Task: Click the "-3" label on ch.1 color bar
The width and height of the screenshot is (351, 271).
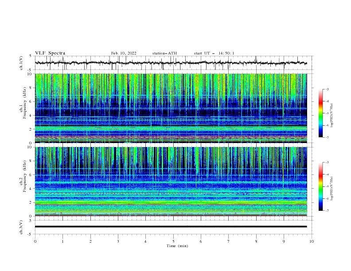Action: [327, 89]
